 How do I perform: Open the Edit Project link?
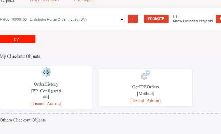click(x=84, y=1)
